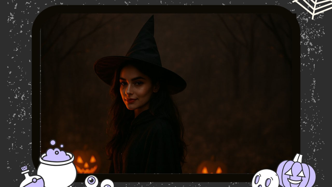The width and height of the screenshot is (332, 187).
Task: Select the smaller tilted eyeball graphic
Action: [107, 184]
